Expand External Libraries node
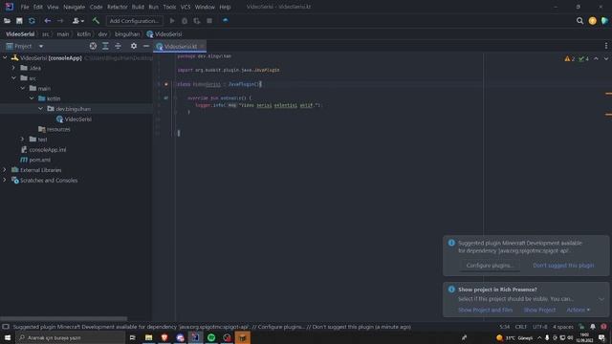 click(5, 170)
